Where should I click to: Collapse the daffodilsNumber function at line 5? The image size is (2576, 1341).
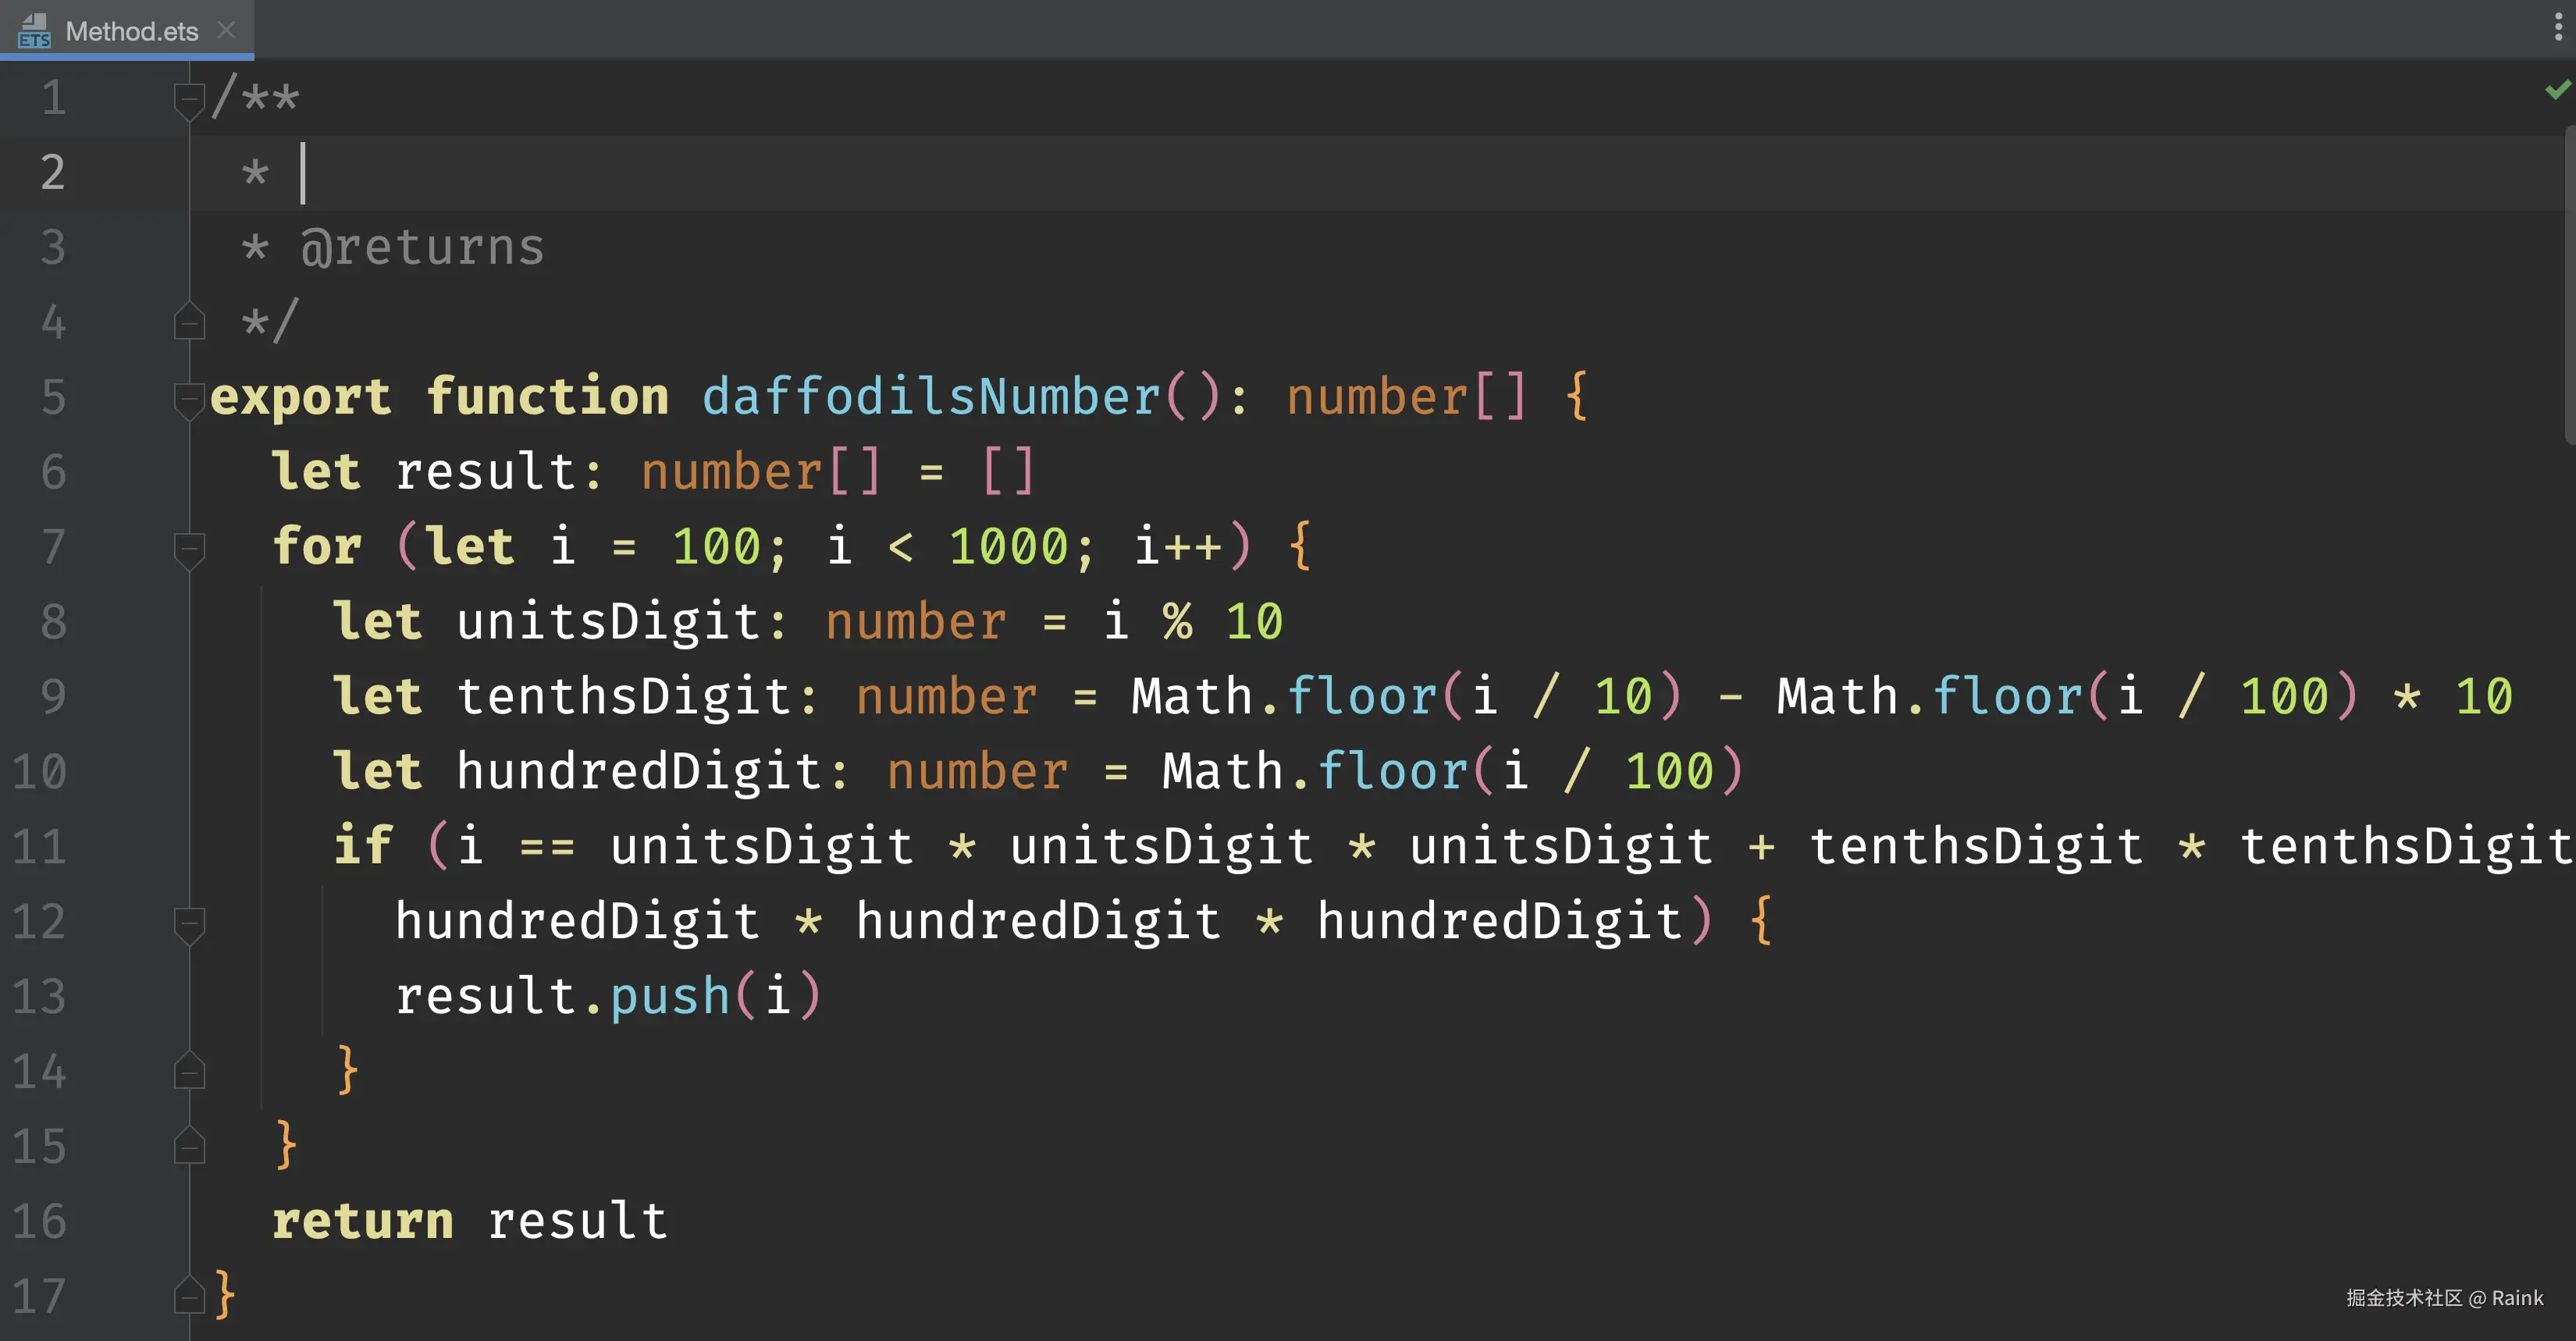click(188, 398)
